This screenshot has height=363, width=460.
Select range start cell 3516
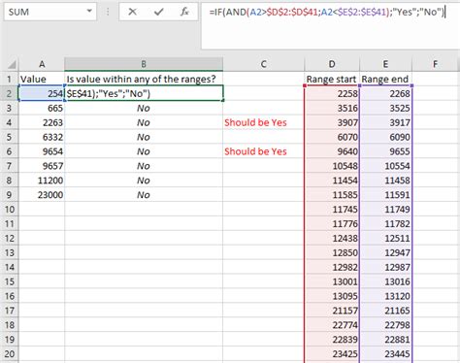(x=332, y=108)
